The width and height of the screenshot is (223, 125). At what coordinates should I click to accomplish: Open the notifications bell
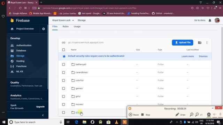coord(210,20)
